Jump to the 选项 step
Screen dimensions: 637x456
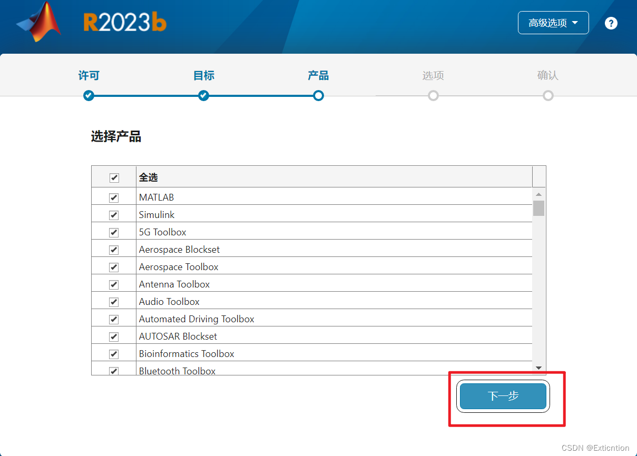433,75
